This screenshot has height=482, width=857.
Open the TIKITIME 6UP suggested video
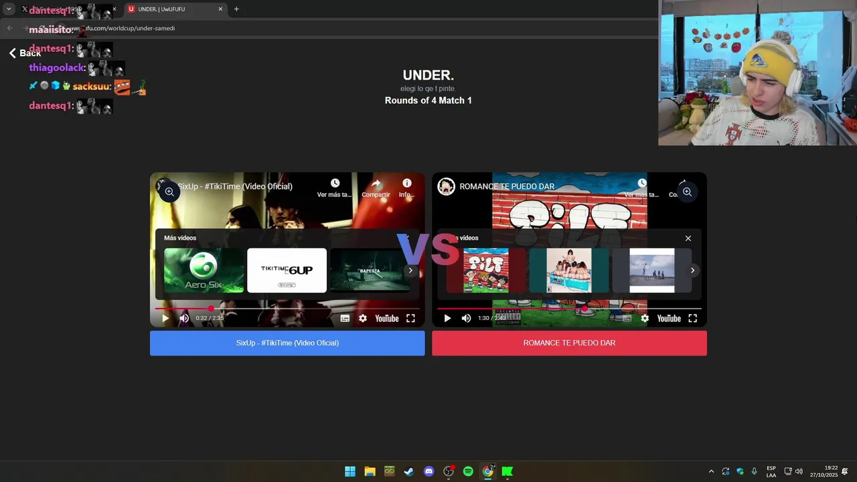(x=287, y=270)
